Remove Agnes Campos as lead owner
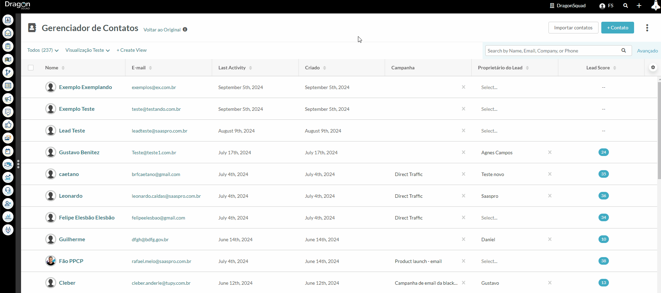The height and width of the screenshot is (293, 661). (x=550, y=152)
